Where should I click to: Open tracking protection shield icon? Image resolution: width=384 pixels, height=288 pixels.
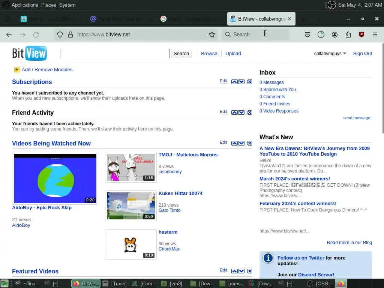[60, 35]
